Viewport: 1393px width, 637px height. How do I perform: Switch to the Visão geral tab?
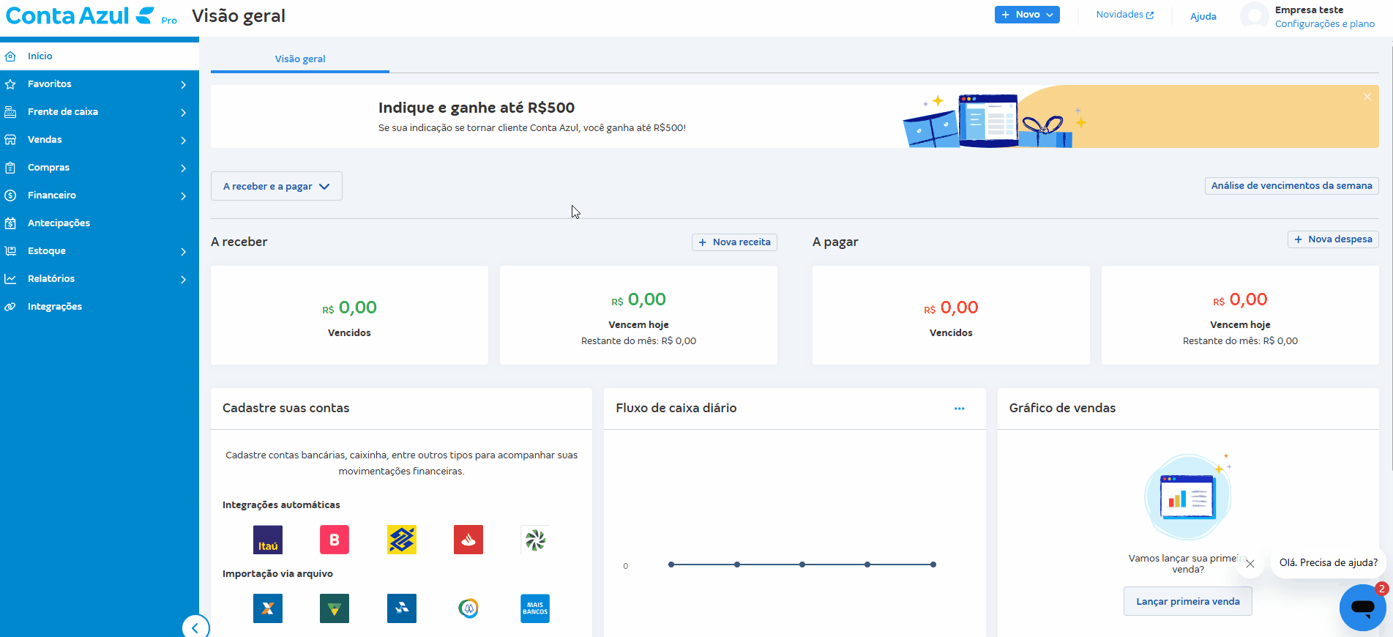tap(300, 59)
